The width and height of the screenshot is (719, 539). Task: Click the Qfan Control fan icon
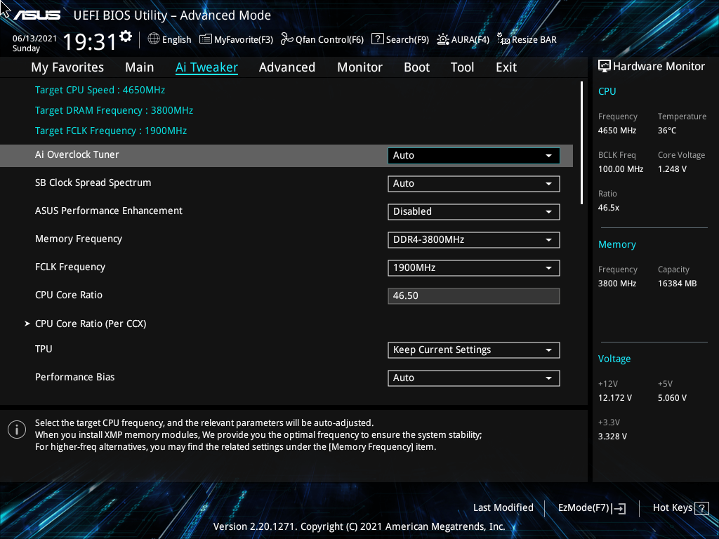pyautogui.click(x=287, y=39)
